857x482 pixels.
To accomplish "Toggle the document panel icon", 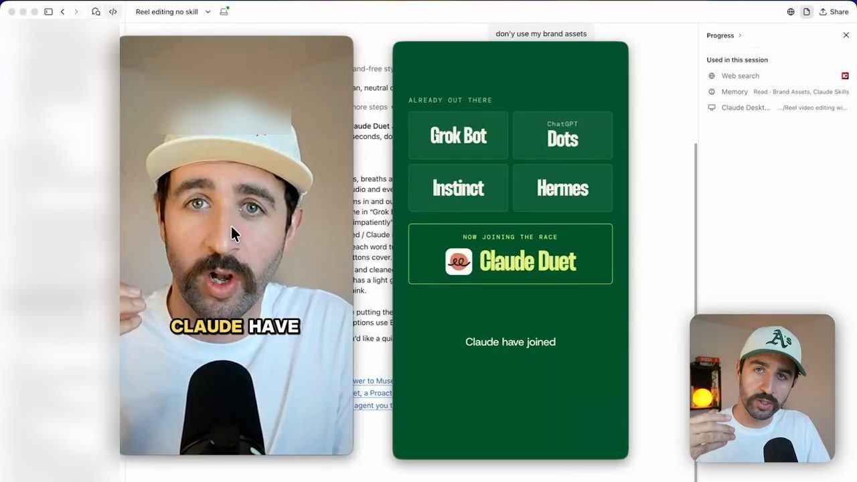I will click(x=807, y=12).
